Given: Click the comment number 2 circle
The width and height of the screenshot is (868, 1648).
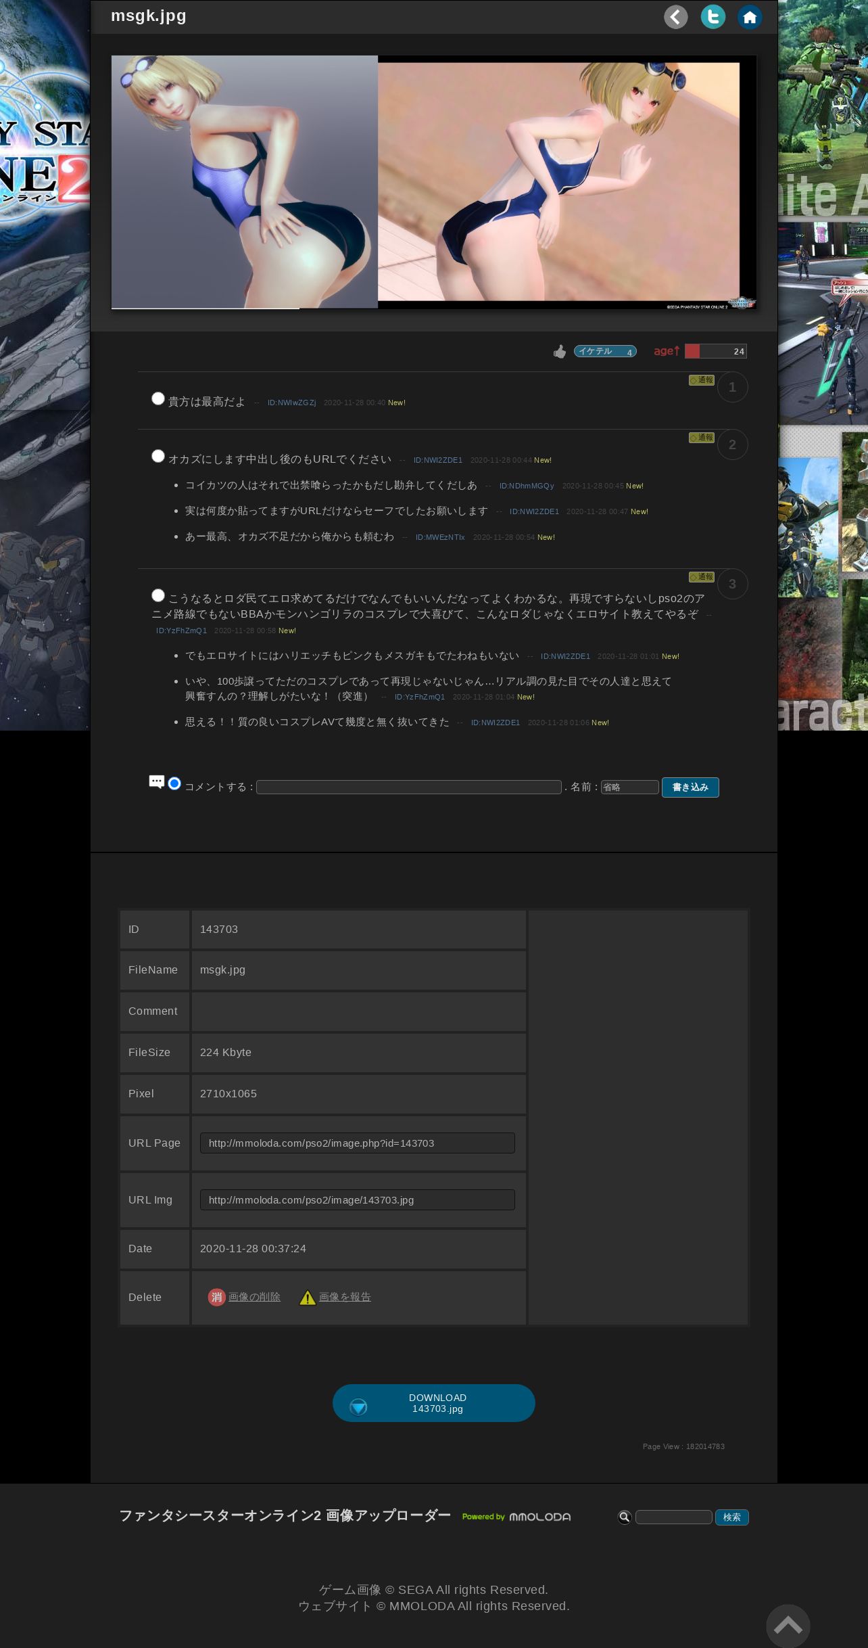Looking at the screenshot, I should click(732, 444).
